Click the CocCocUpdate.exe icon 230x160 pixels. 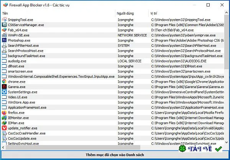pos(4,138)
